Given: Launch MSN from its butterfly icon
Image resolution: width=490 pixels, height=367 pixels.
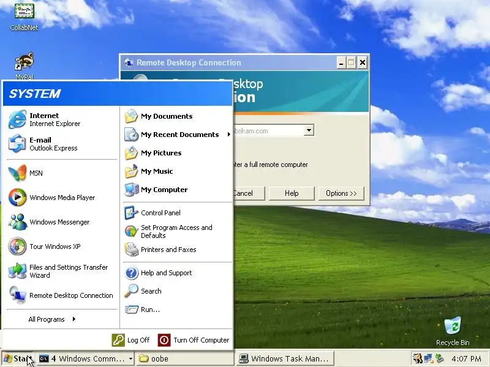Looking at the screenshot, I should point(17,172).
